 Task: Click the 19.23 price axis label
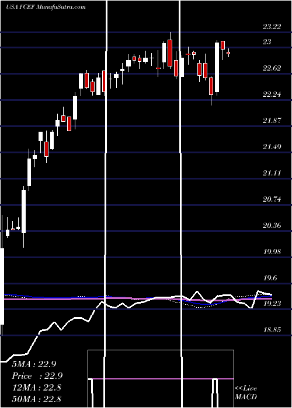click(x=272, y=304)
